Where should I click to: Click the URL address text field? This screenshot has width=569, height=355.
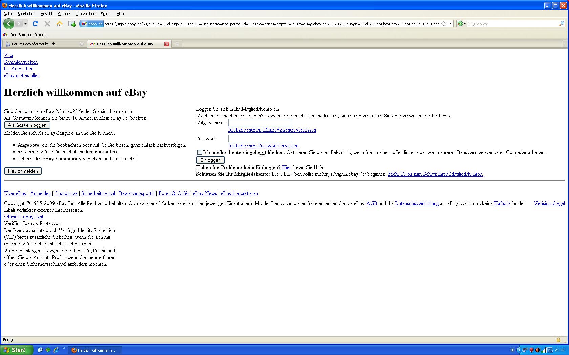pyautogui.click(x=272, y=24)
